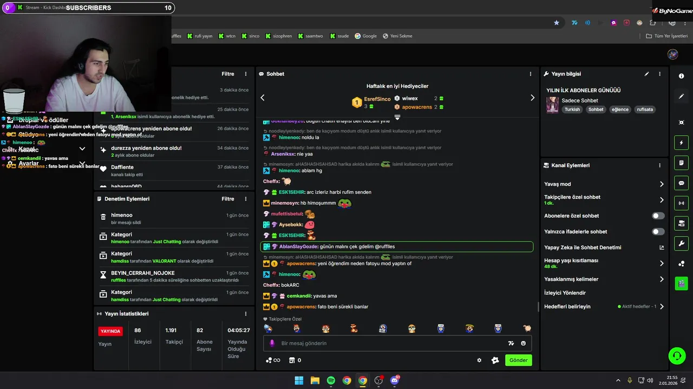Expand Yasaklanmış kelimeler settings
This screenshot has height=389, width=693.
click(x=662, y=279)
